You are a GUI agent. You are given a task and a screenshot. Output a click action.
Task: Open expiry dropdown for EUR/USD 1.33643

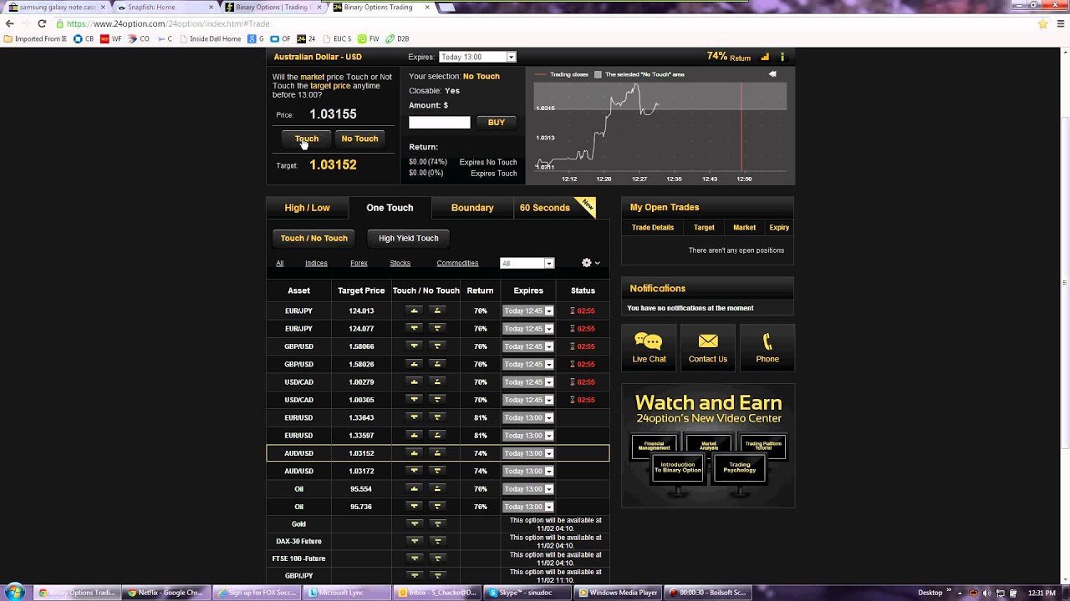pyautogui.click(x=527, y=417)
